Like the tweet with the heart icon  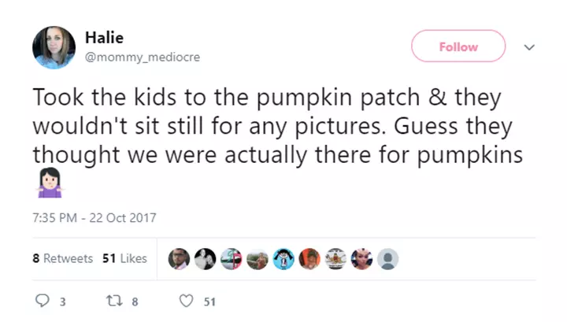[x=187, y=301]
